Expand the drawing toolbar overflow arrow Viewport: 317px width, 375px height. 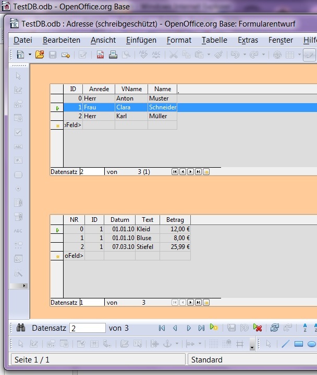pos(252,346)
